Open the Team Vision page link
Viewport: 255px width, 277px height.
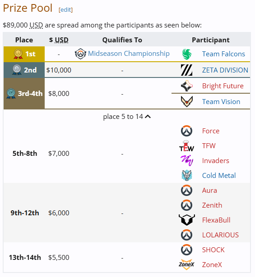(x=221, y=102)
